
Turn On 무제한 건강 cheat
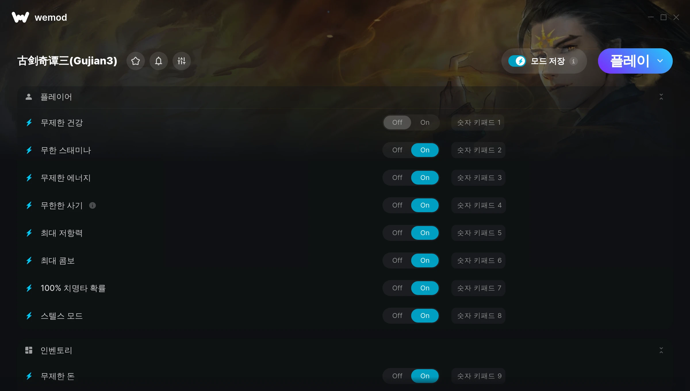[425, 122]
